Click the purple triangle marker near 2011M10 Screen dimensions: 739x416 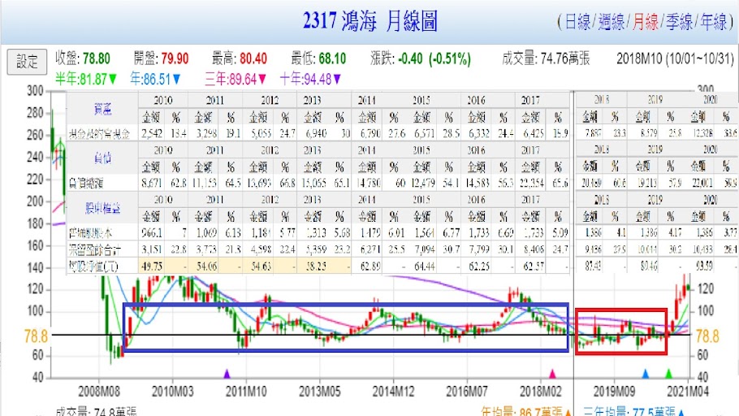coord(227,374)
